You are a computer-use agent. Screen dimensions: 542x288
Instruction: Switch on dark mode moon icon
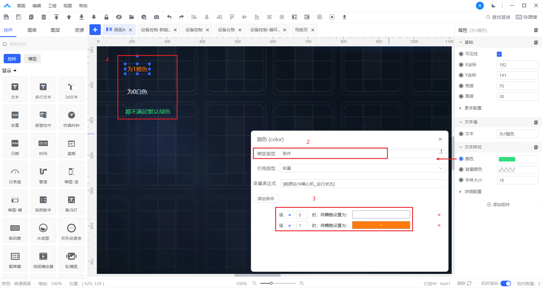point(493,6)
